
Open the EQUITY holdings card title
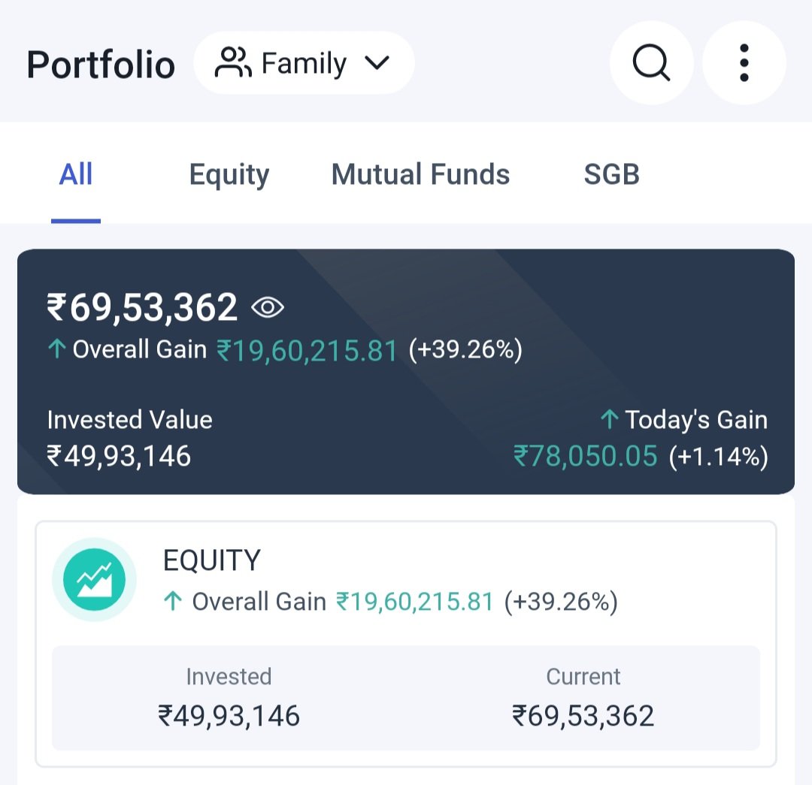pyautogui.click(x=211, y=560)
